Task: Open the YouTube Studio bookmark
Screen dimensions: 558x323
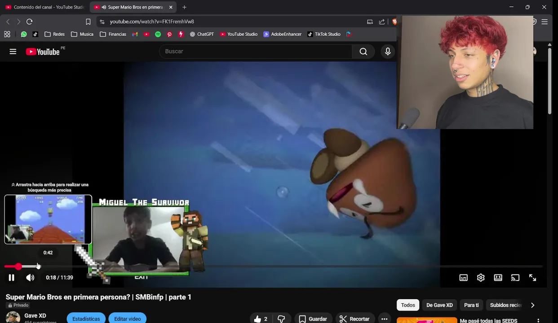Action: [x=239, y=34]
